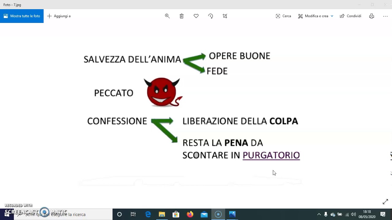Image resolution: width=392 pixels, height=220 pixels.
Task: Click LIBERAZIONE DELLA COLPA text
Action: pos(240,121)
